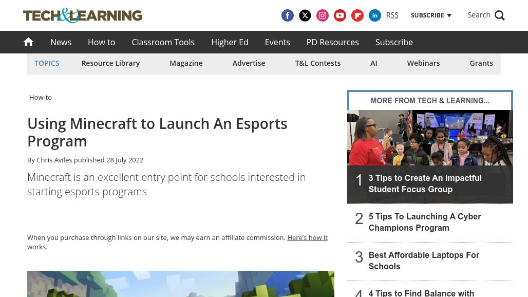528x297 pixels.
Task: Open the Higher Ed menu
Action: [230, 42]
